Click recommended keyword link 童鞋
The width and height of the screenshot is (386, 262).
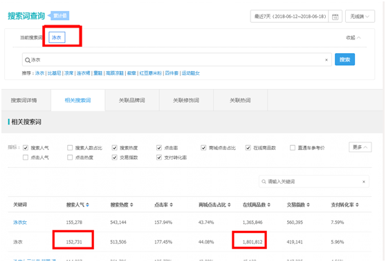pyautogui.click(x=98, y=73)
